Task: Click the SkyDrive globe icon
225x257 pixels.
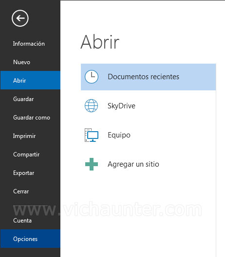Action: pyautogui.click(x=91, y=106)
